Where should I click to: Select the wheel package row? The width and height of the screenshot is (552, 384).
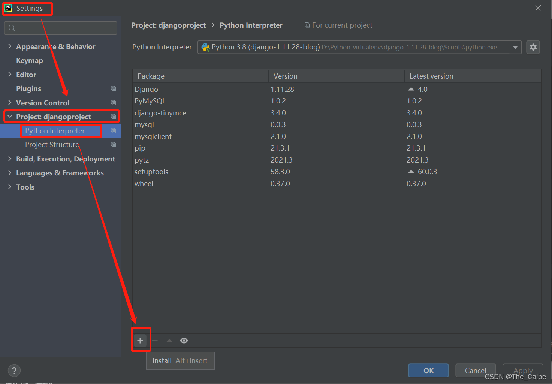click(x=337, y=184)
